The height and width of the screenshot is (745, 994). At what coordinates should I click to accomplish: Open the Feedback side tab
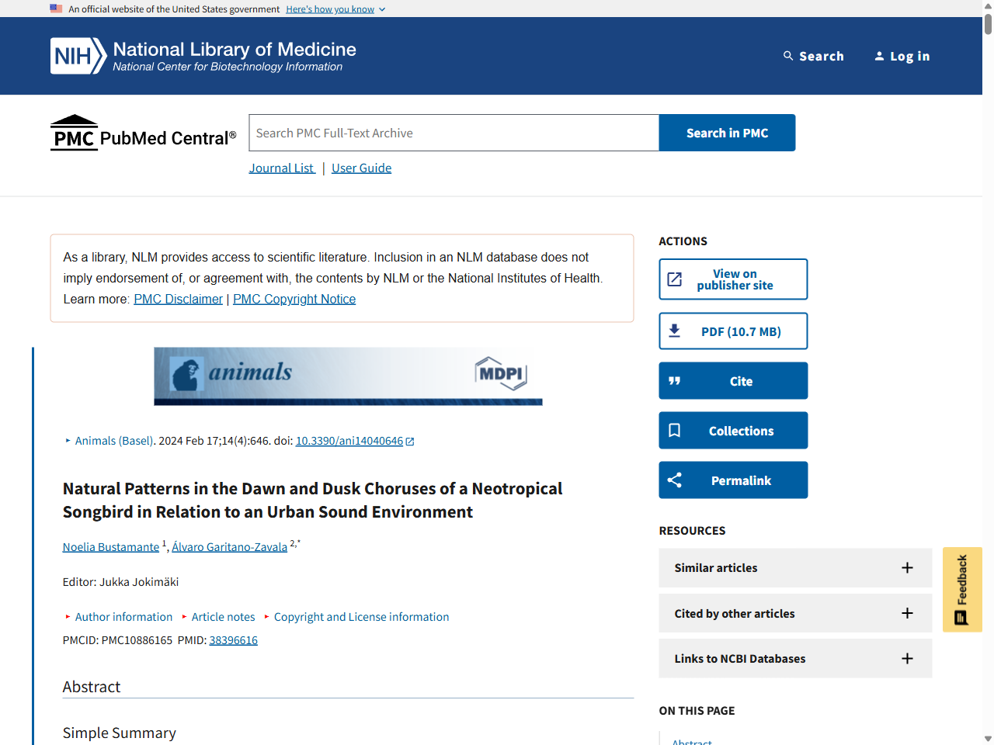(962, 590)
